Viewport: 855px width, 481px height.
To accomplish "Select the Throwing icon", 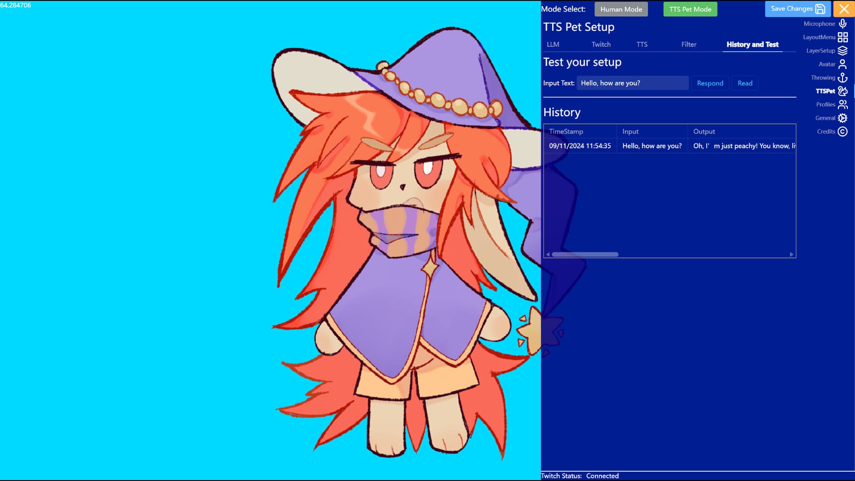I will point(843,77).
